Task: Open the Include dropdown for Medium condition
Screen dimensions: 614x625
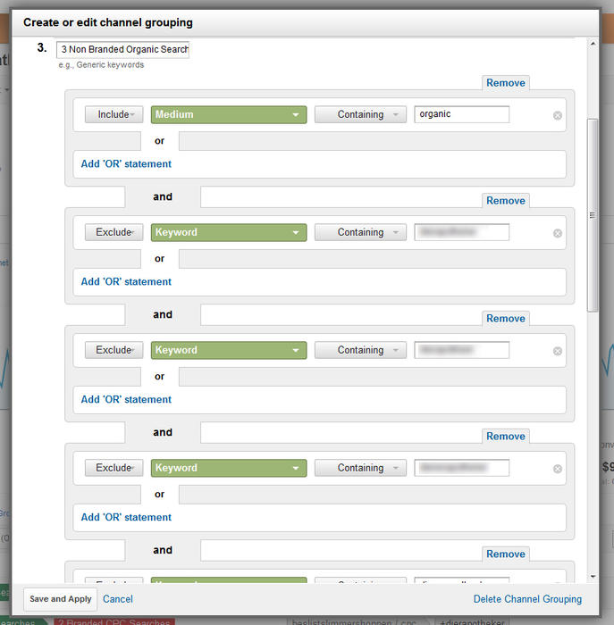Action: click(114, 114)
